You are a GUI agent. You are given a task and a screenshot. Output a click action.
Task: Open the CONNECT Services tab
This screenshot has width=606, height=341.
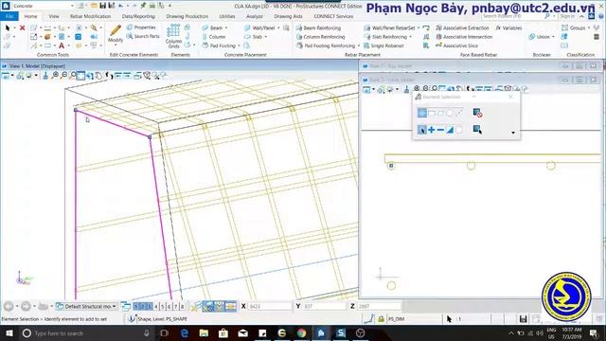click(x=333, y=16)
